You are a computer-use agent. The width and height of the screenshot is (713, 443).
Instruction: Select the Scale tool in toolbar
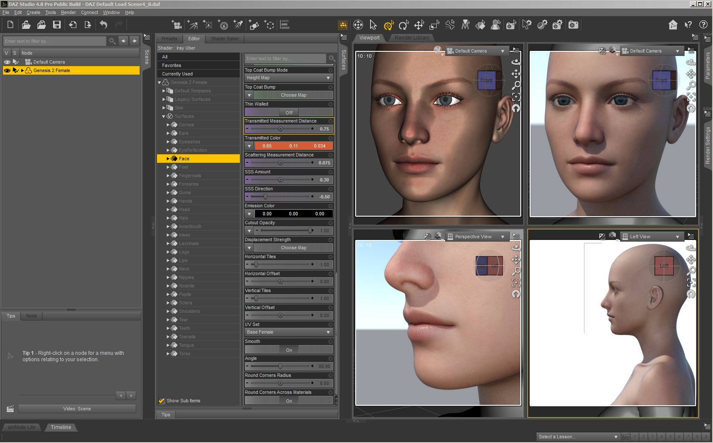pos(434,25)
